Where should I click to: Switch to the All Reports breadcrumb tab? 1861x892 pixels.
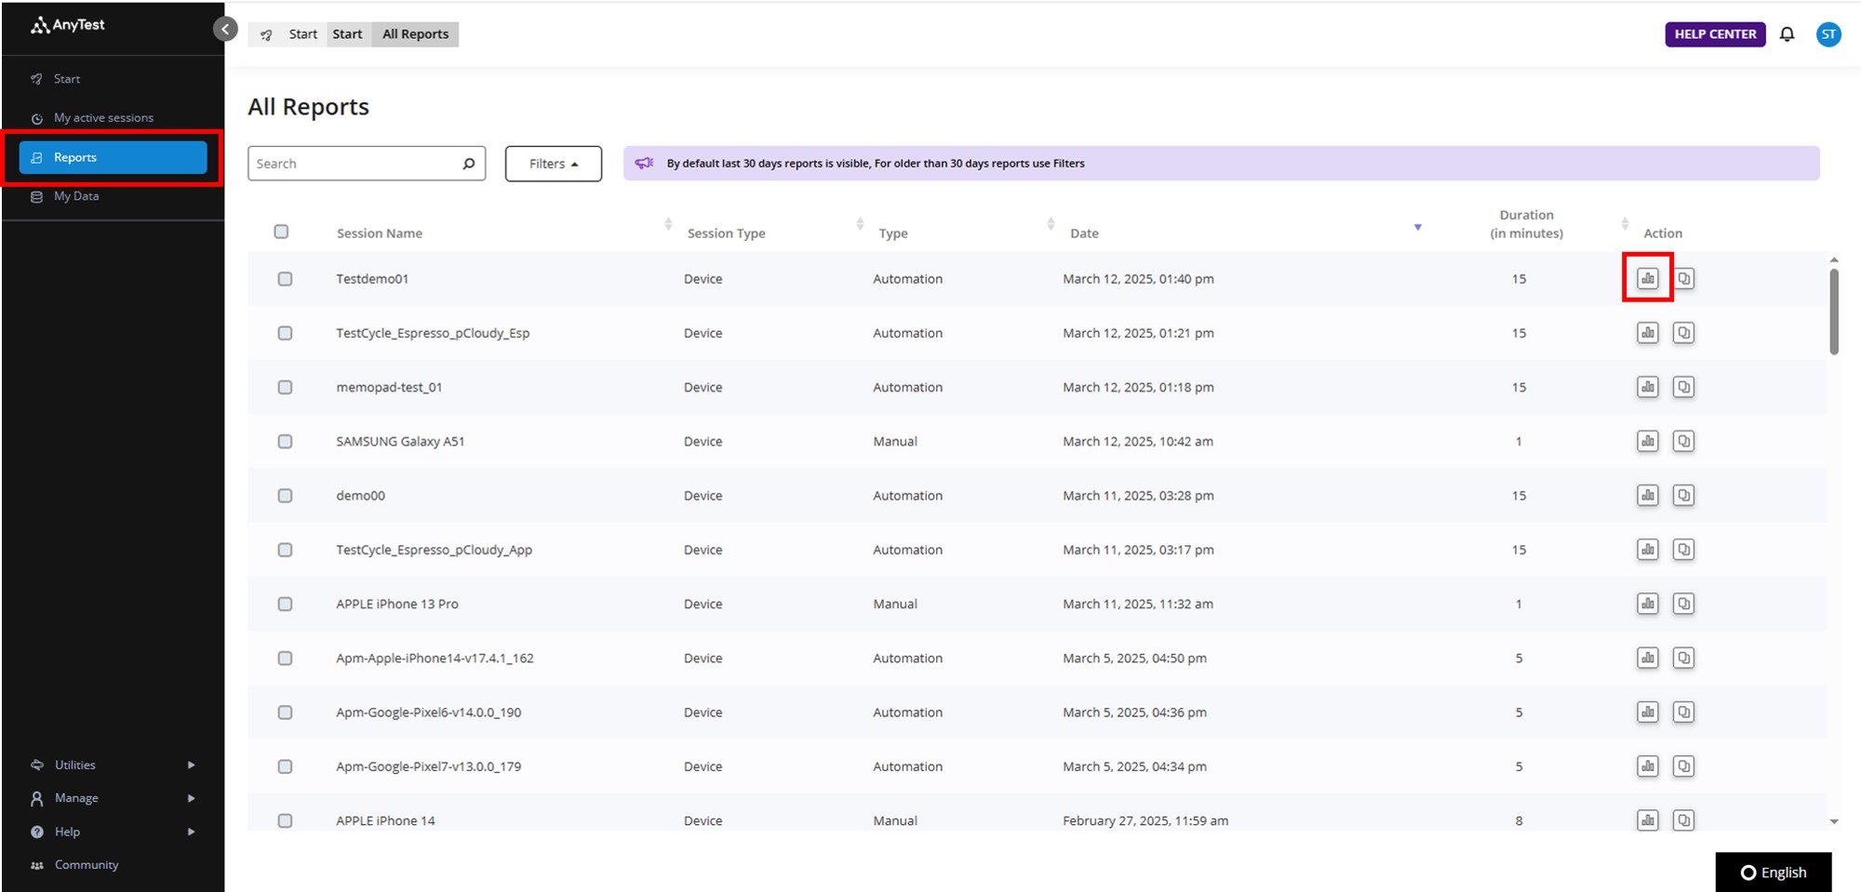tap(415, 34)
